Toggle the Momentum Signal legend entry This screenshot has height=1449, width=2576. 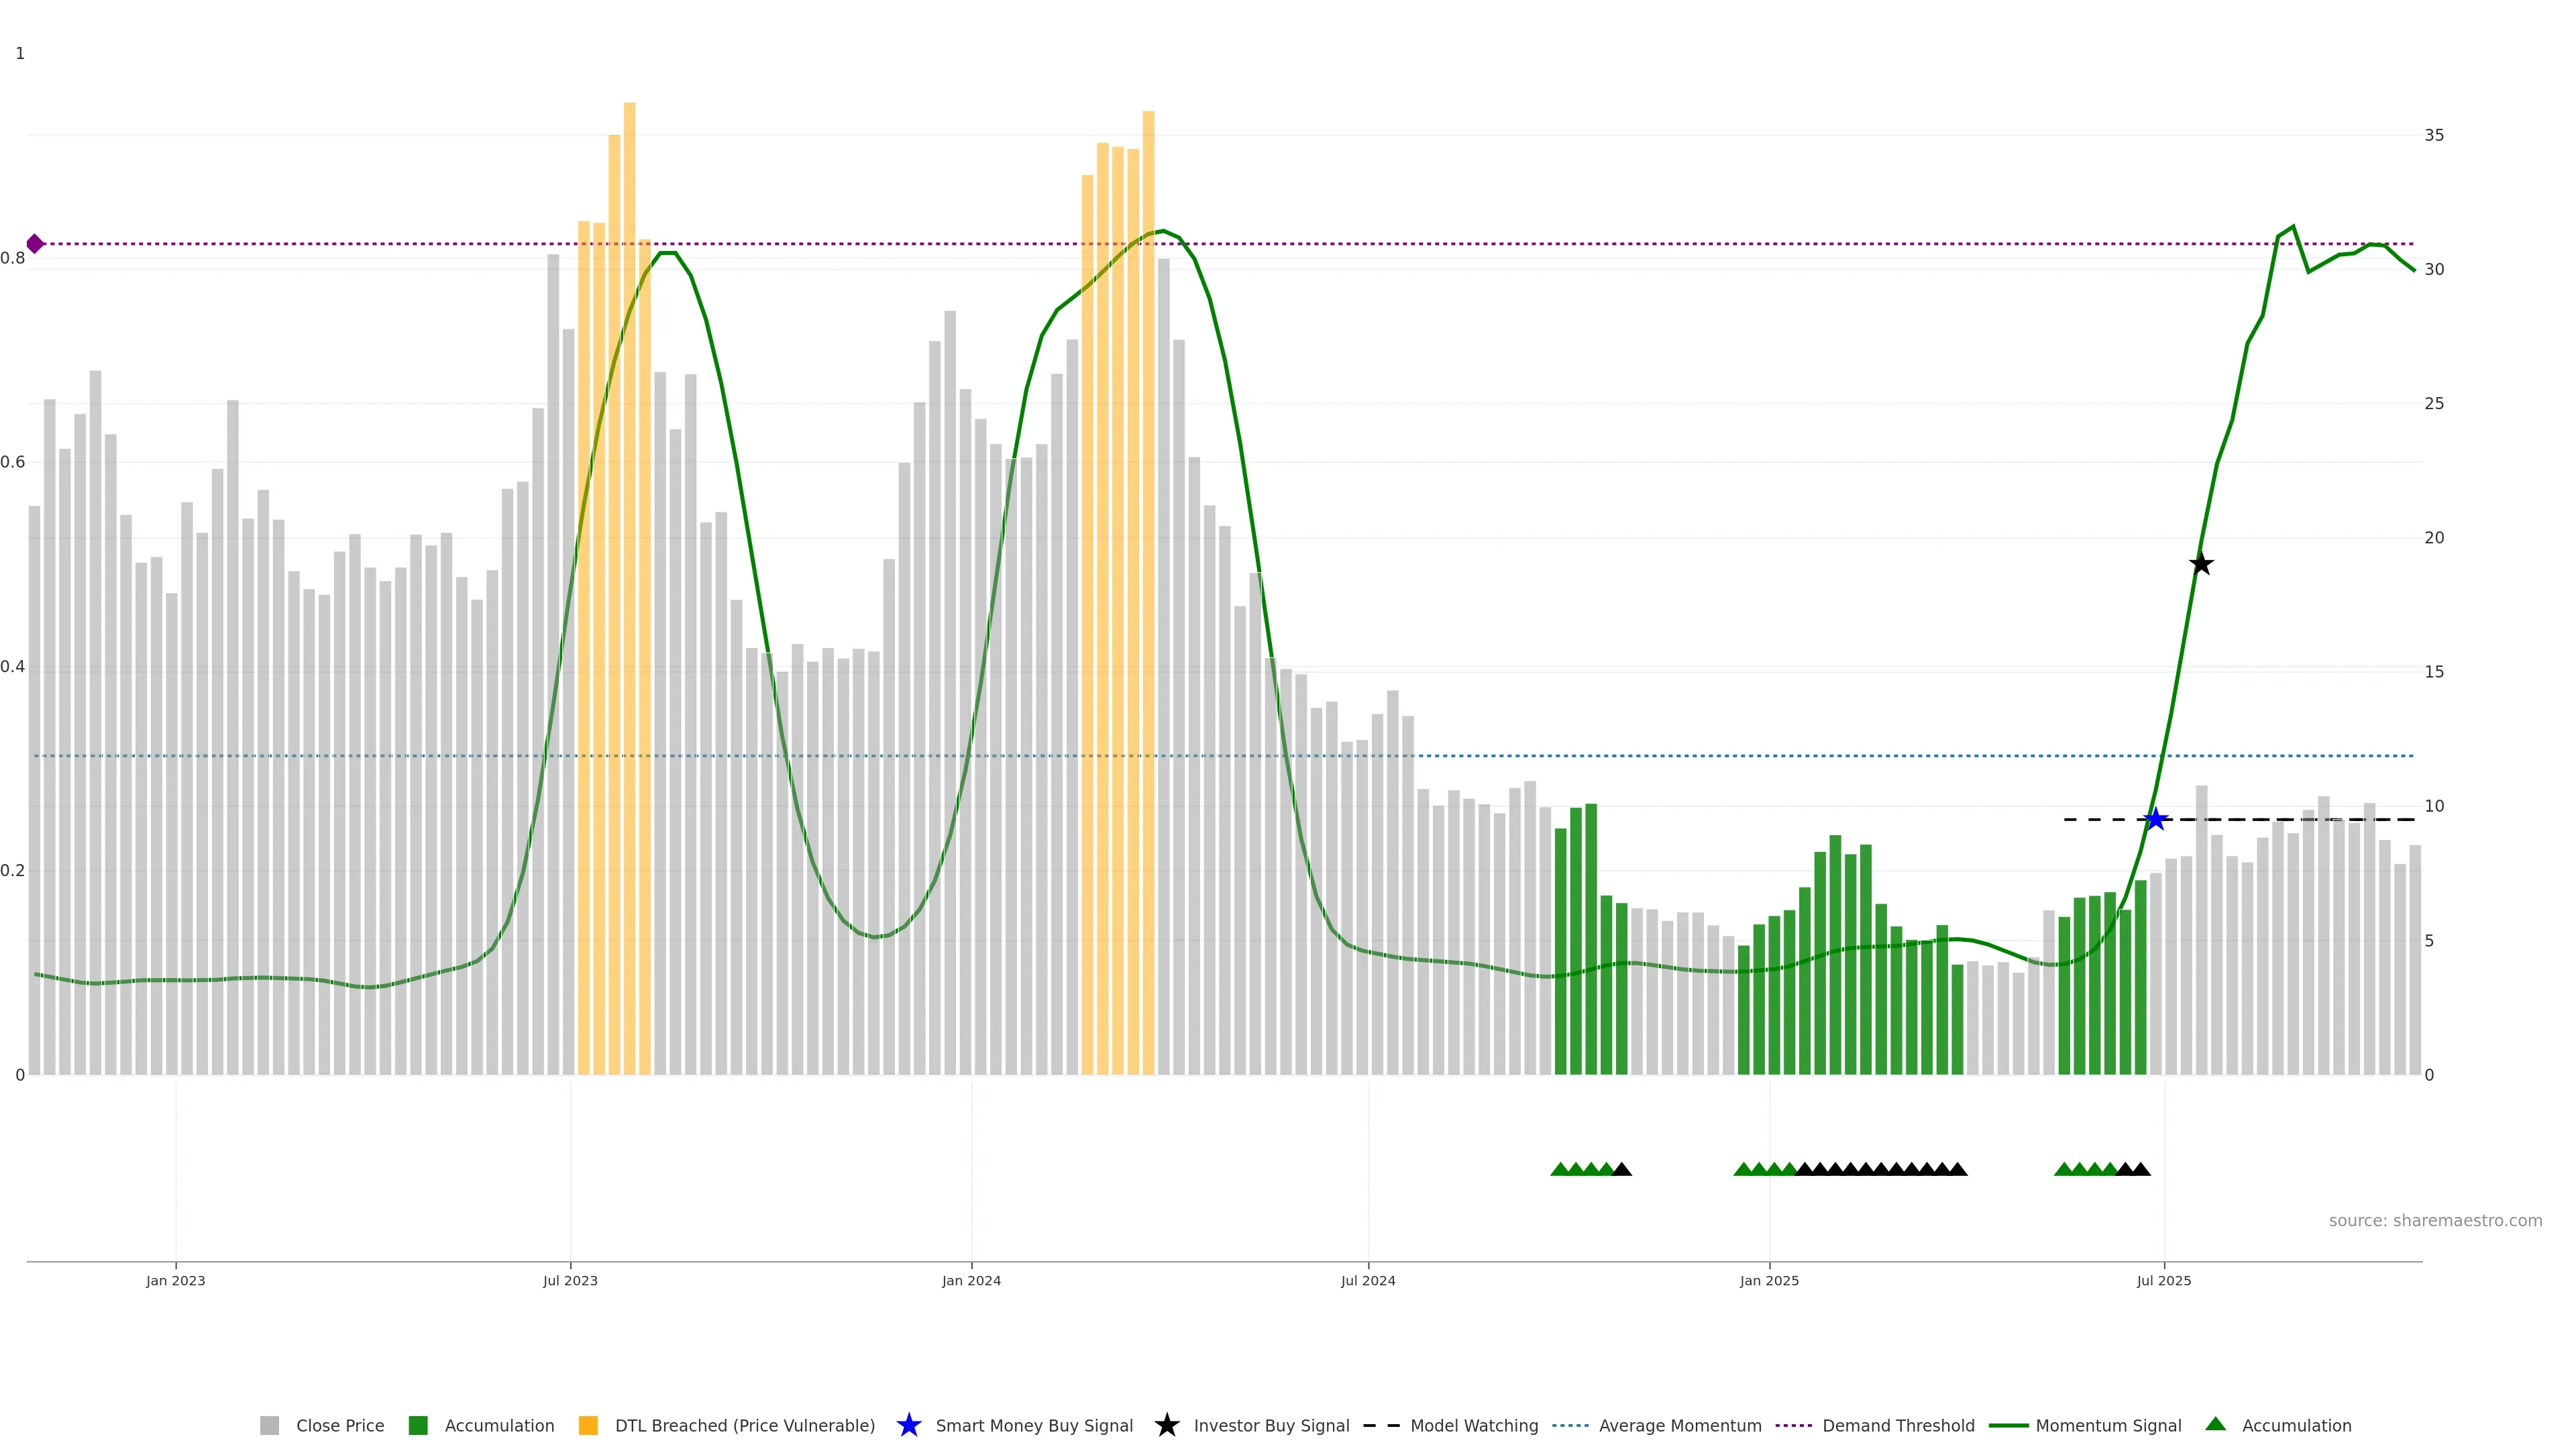point(2108,1425)
